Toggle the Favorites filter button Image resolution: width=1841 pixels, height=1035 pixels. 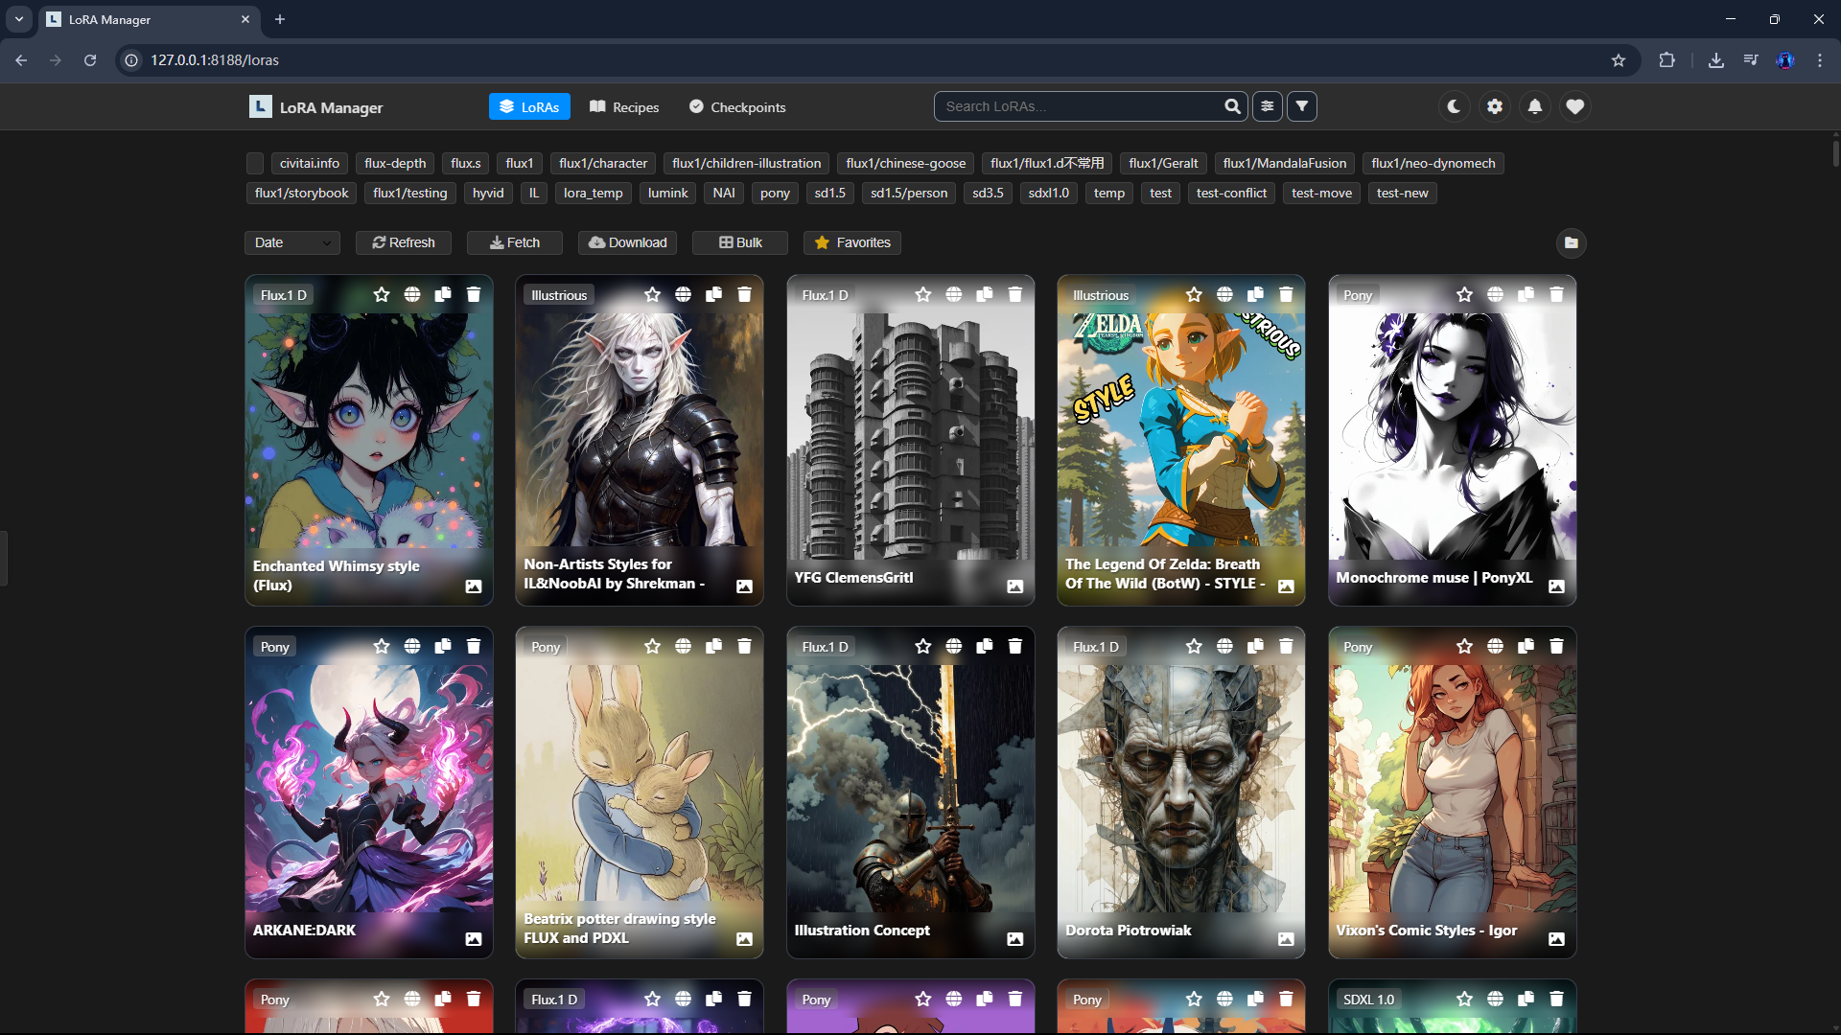tap(851, 242)
